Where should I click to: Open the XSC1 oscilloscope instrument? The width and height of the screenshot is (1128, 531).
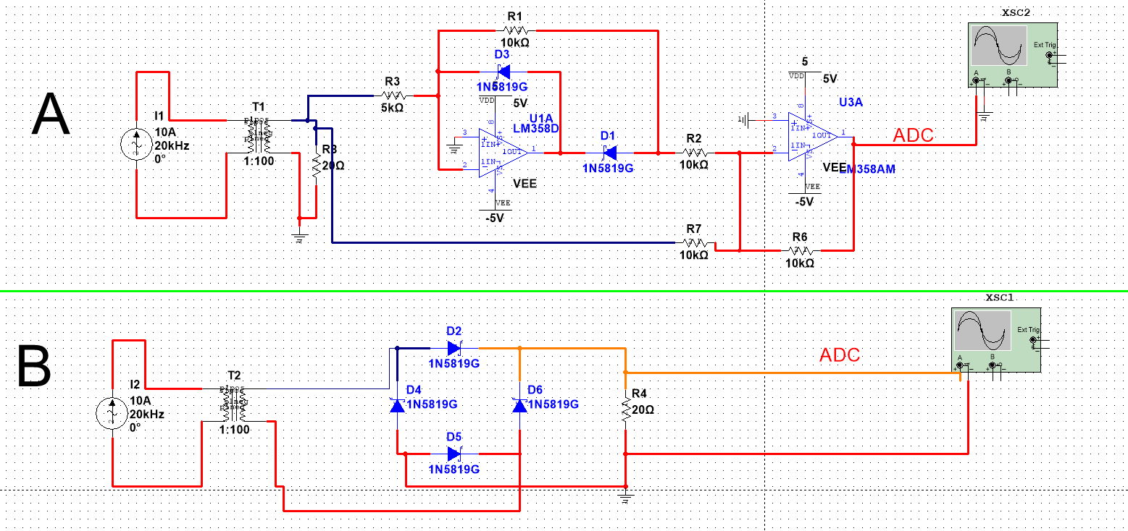995,341
